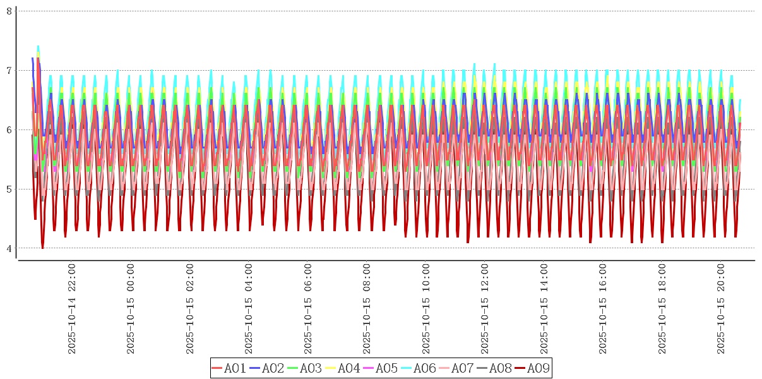The width and height of the screenshot is (762, 379).
Task: Select the A08 gray legend entry
Action: (500, 368)
